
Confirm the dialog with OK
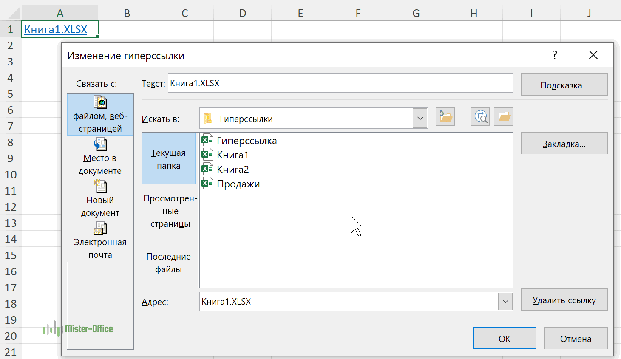[x=505, y=339]
